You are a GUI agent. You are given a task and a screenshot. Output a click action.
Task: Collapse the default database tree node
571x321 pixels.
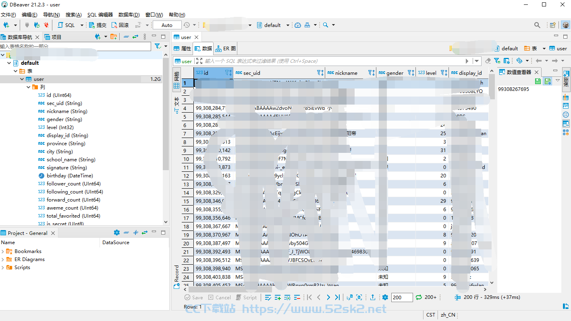tap(9, 63)
